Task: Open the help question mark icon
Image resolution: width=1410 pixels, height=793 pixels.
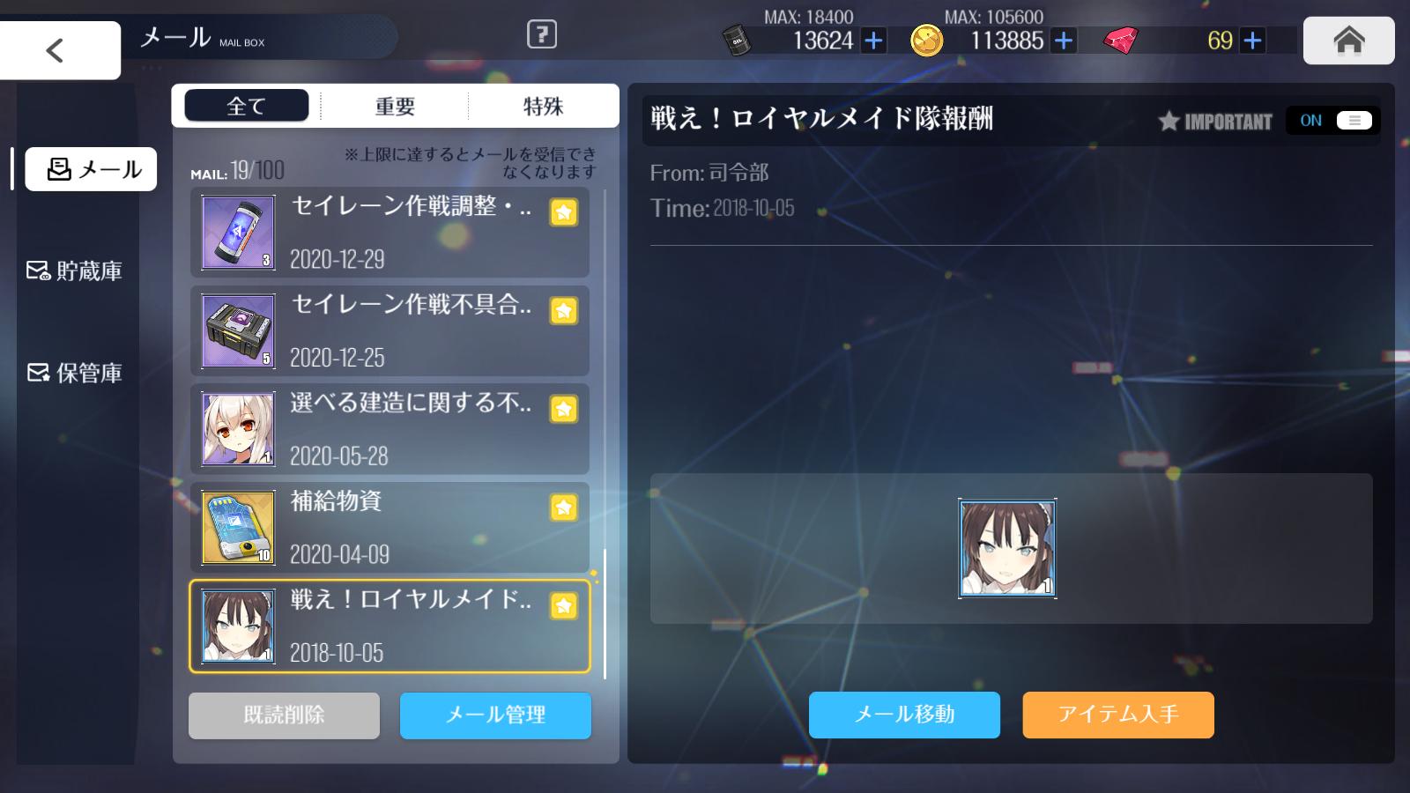Action: click(x=541, y=35)
